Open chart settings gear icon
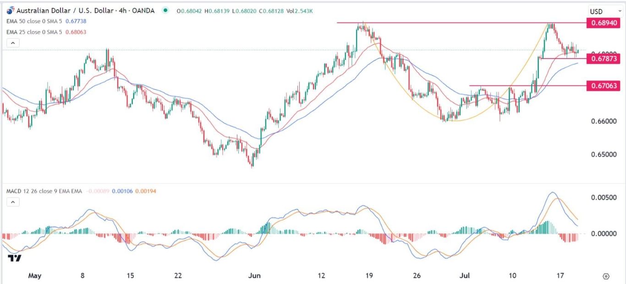Screen dimensions: 626x284 pos(606,276)
